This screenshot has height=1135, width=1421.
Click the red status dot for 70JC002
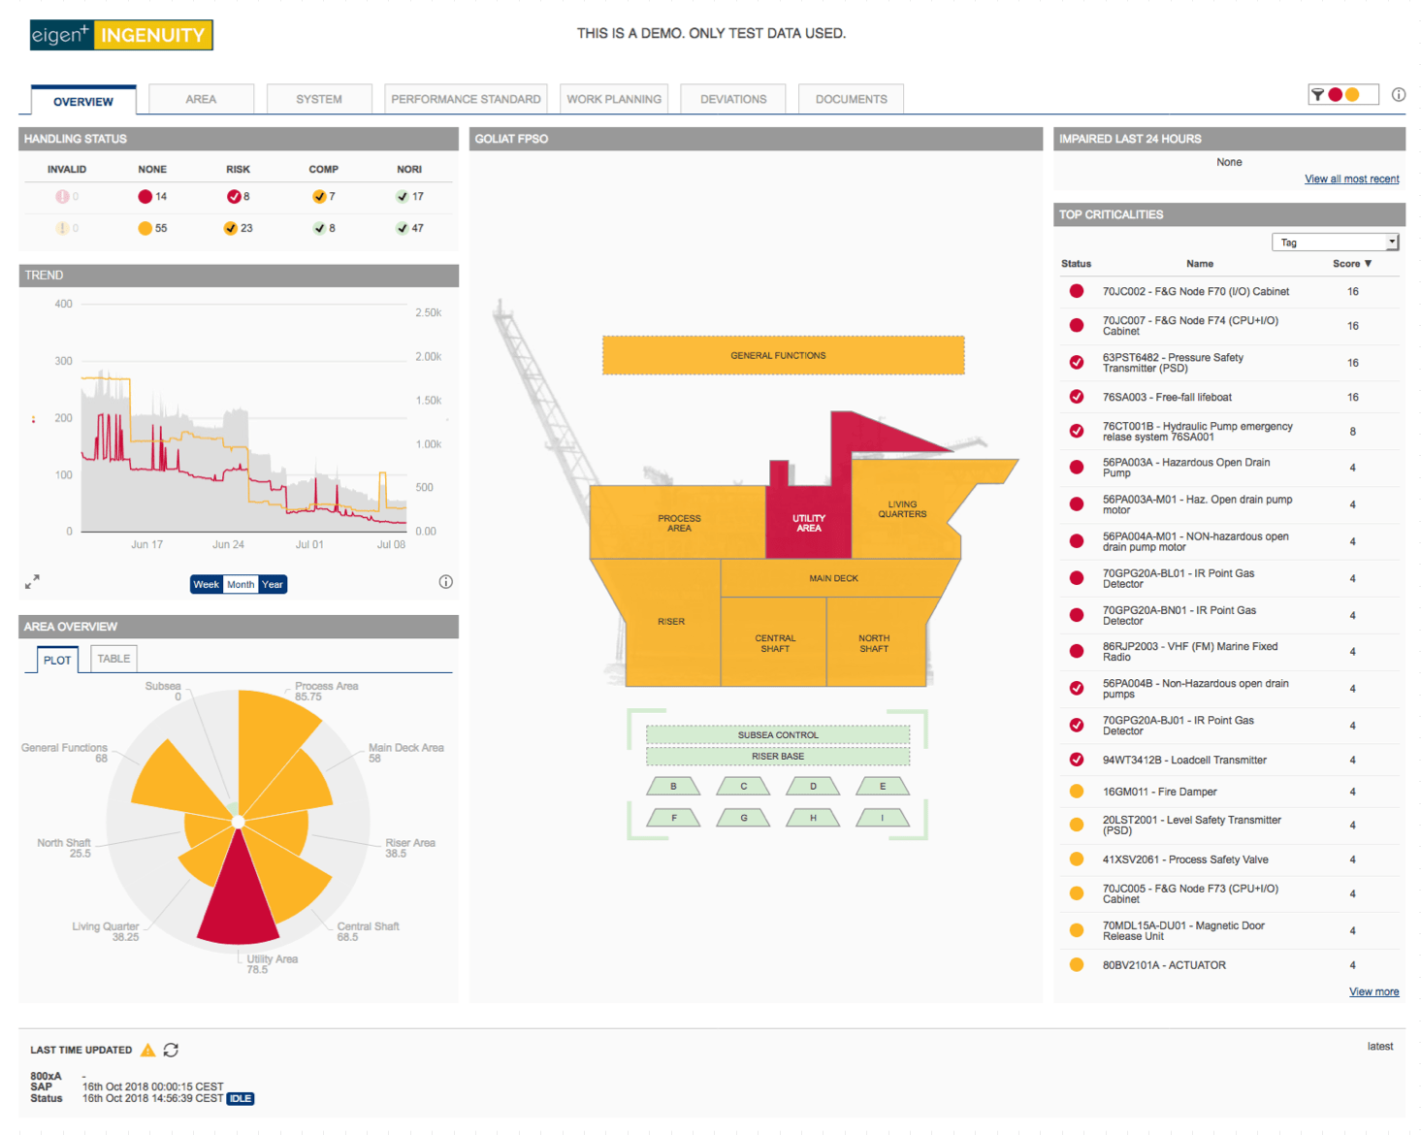1076,291
